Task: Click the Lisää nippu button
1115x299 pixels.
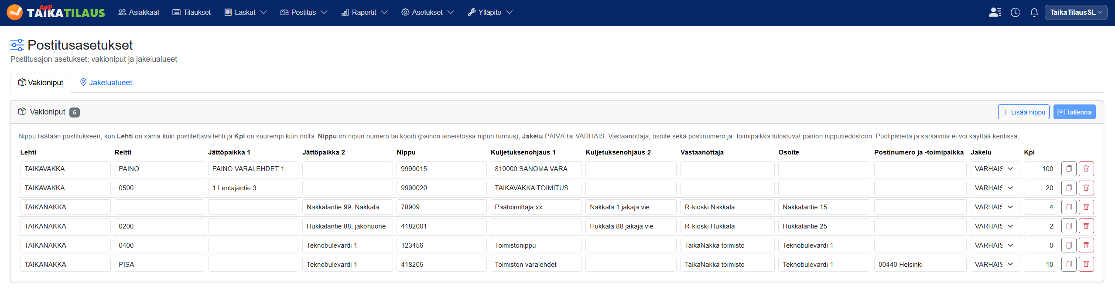Action: pos(1023,112)
